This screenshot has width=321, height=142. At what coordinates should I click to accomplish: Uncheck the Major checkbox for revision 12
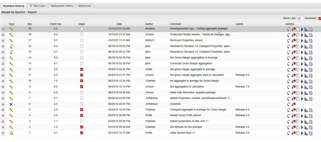point(82,69)
